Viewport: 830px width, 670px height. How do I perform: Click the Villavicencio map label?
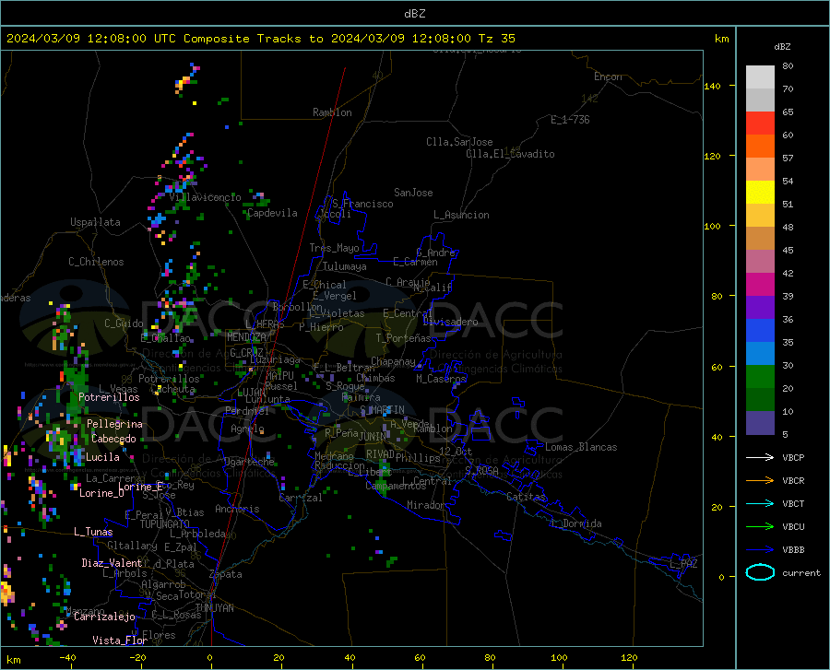pyautogui.click(x=206, y=197)
